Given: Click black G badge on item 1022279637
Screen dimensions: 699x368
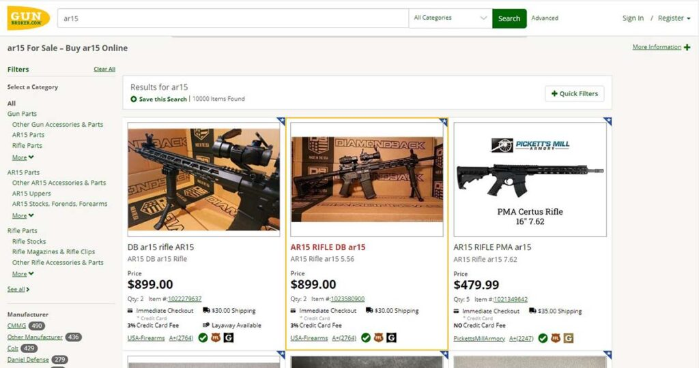Looking at the screenshot, I should point(229,338).
